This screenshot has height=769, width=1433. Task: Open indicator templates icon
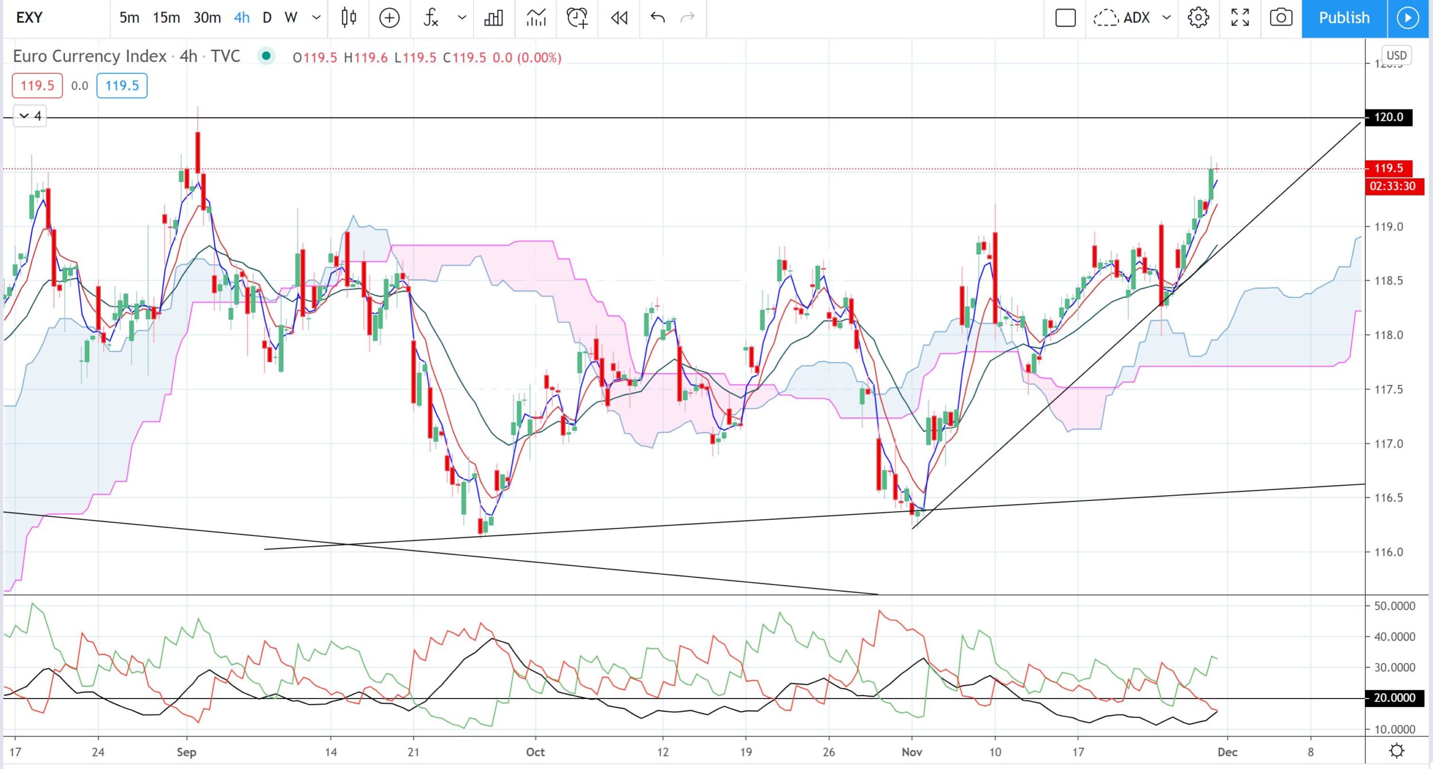click(536, 18)
